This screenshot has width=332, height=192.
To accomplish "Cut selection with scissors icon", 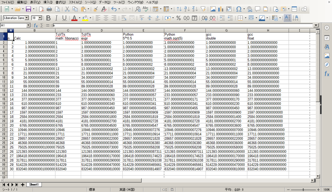I will pos(67,9).
